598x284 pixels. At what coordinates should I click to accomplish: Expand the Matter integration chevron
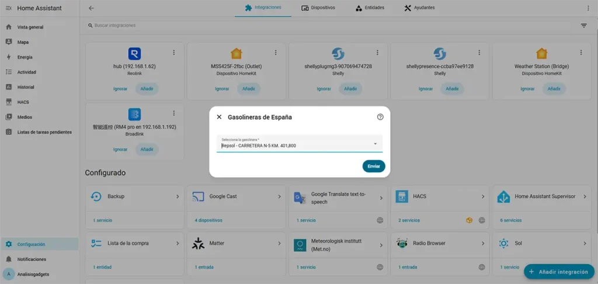(x=279, y=244)
